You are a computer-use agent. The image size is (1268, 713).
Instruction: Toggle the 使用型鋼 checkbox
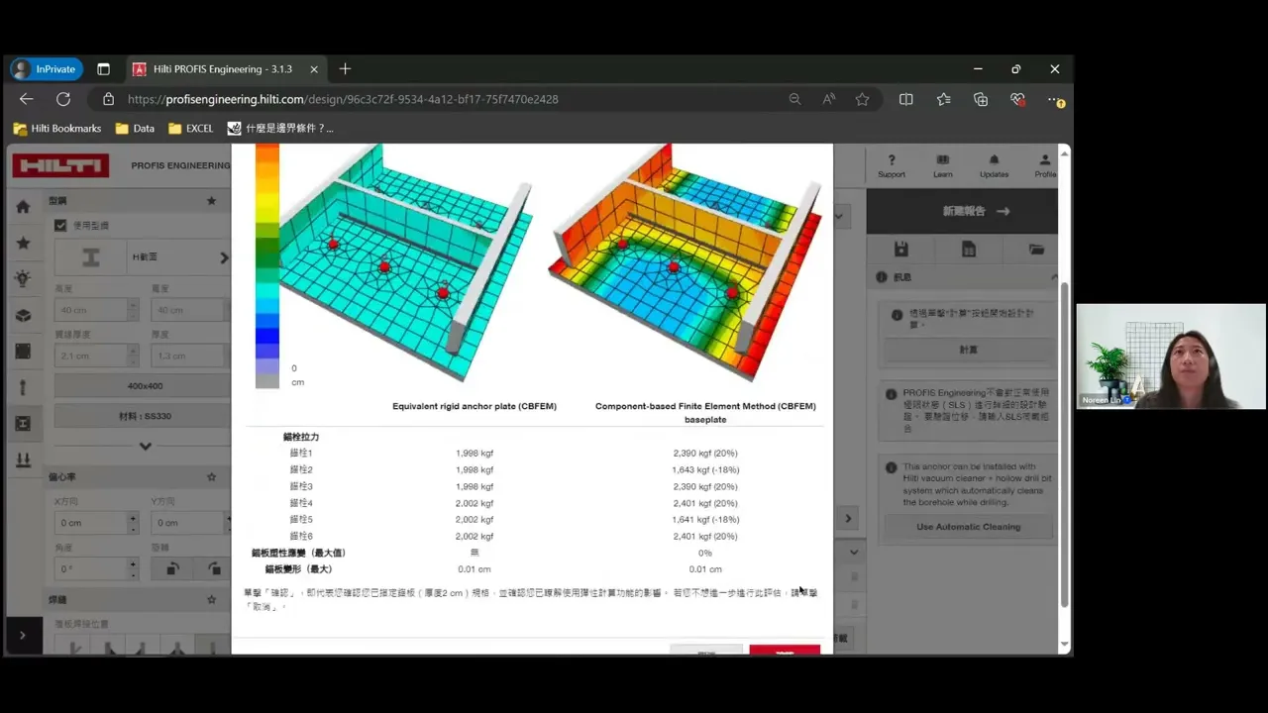coord(60,226)
